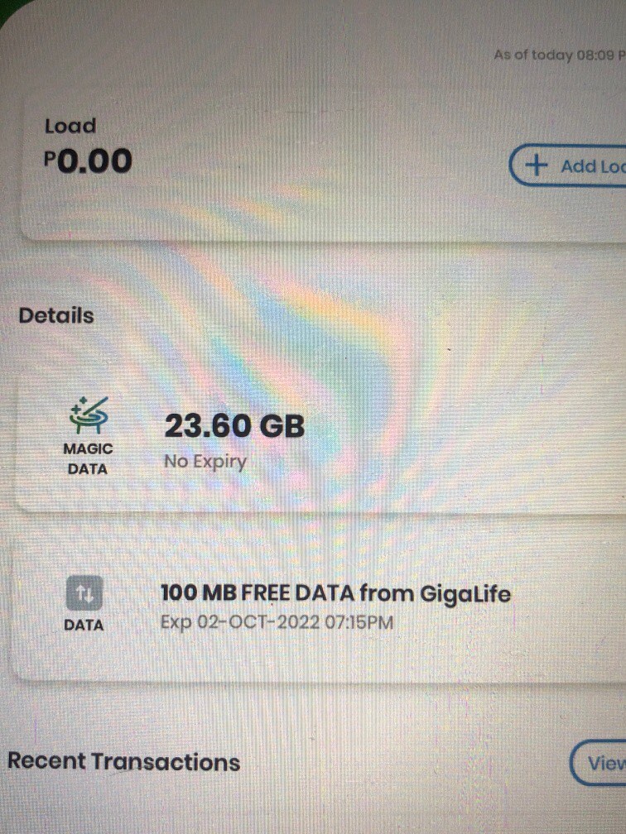Click the Recent Transactions heading
Screen dimensions: 626x834
123,761
